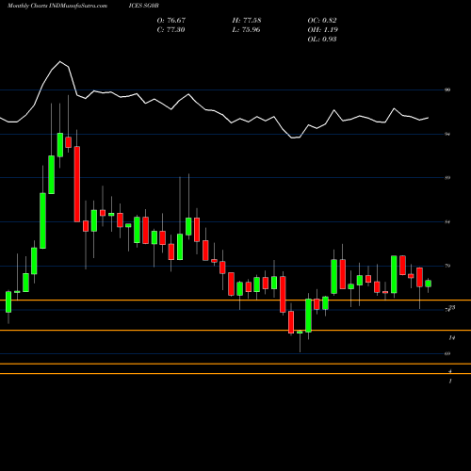471x471 pixels.
Task: Click the 'Monthly Charts INDMunafaSutra.com' title text
Action: pyautogui.click(x=57, y=6)
